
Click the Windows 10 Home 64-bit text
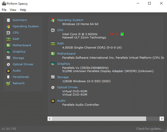pyautogui.click(x=80, y=24)
